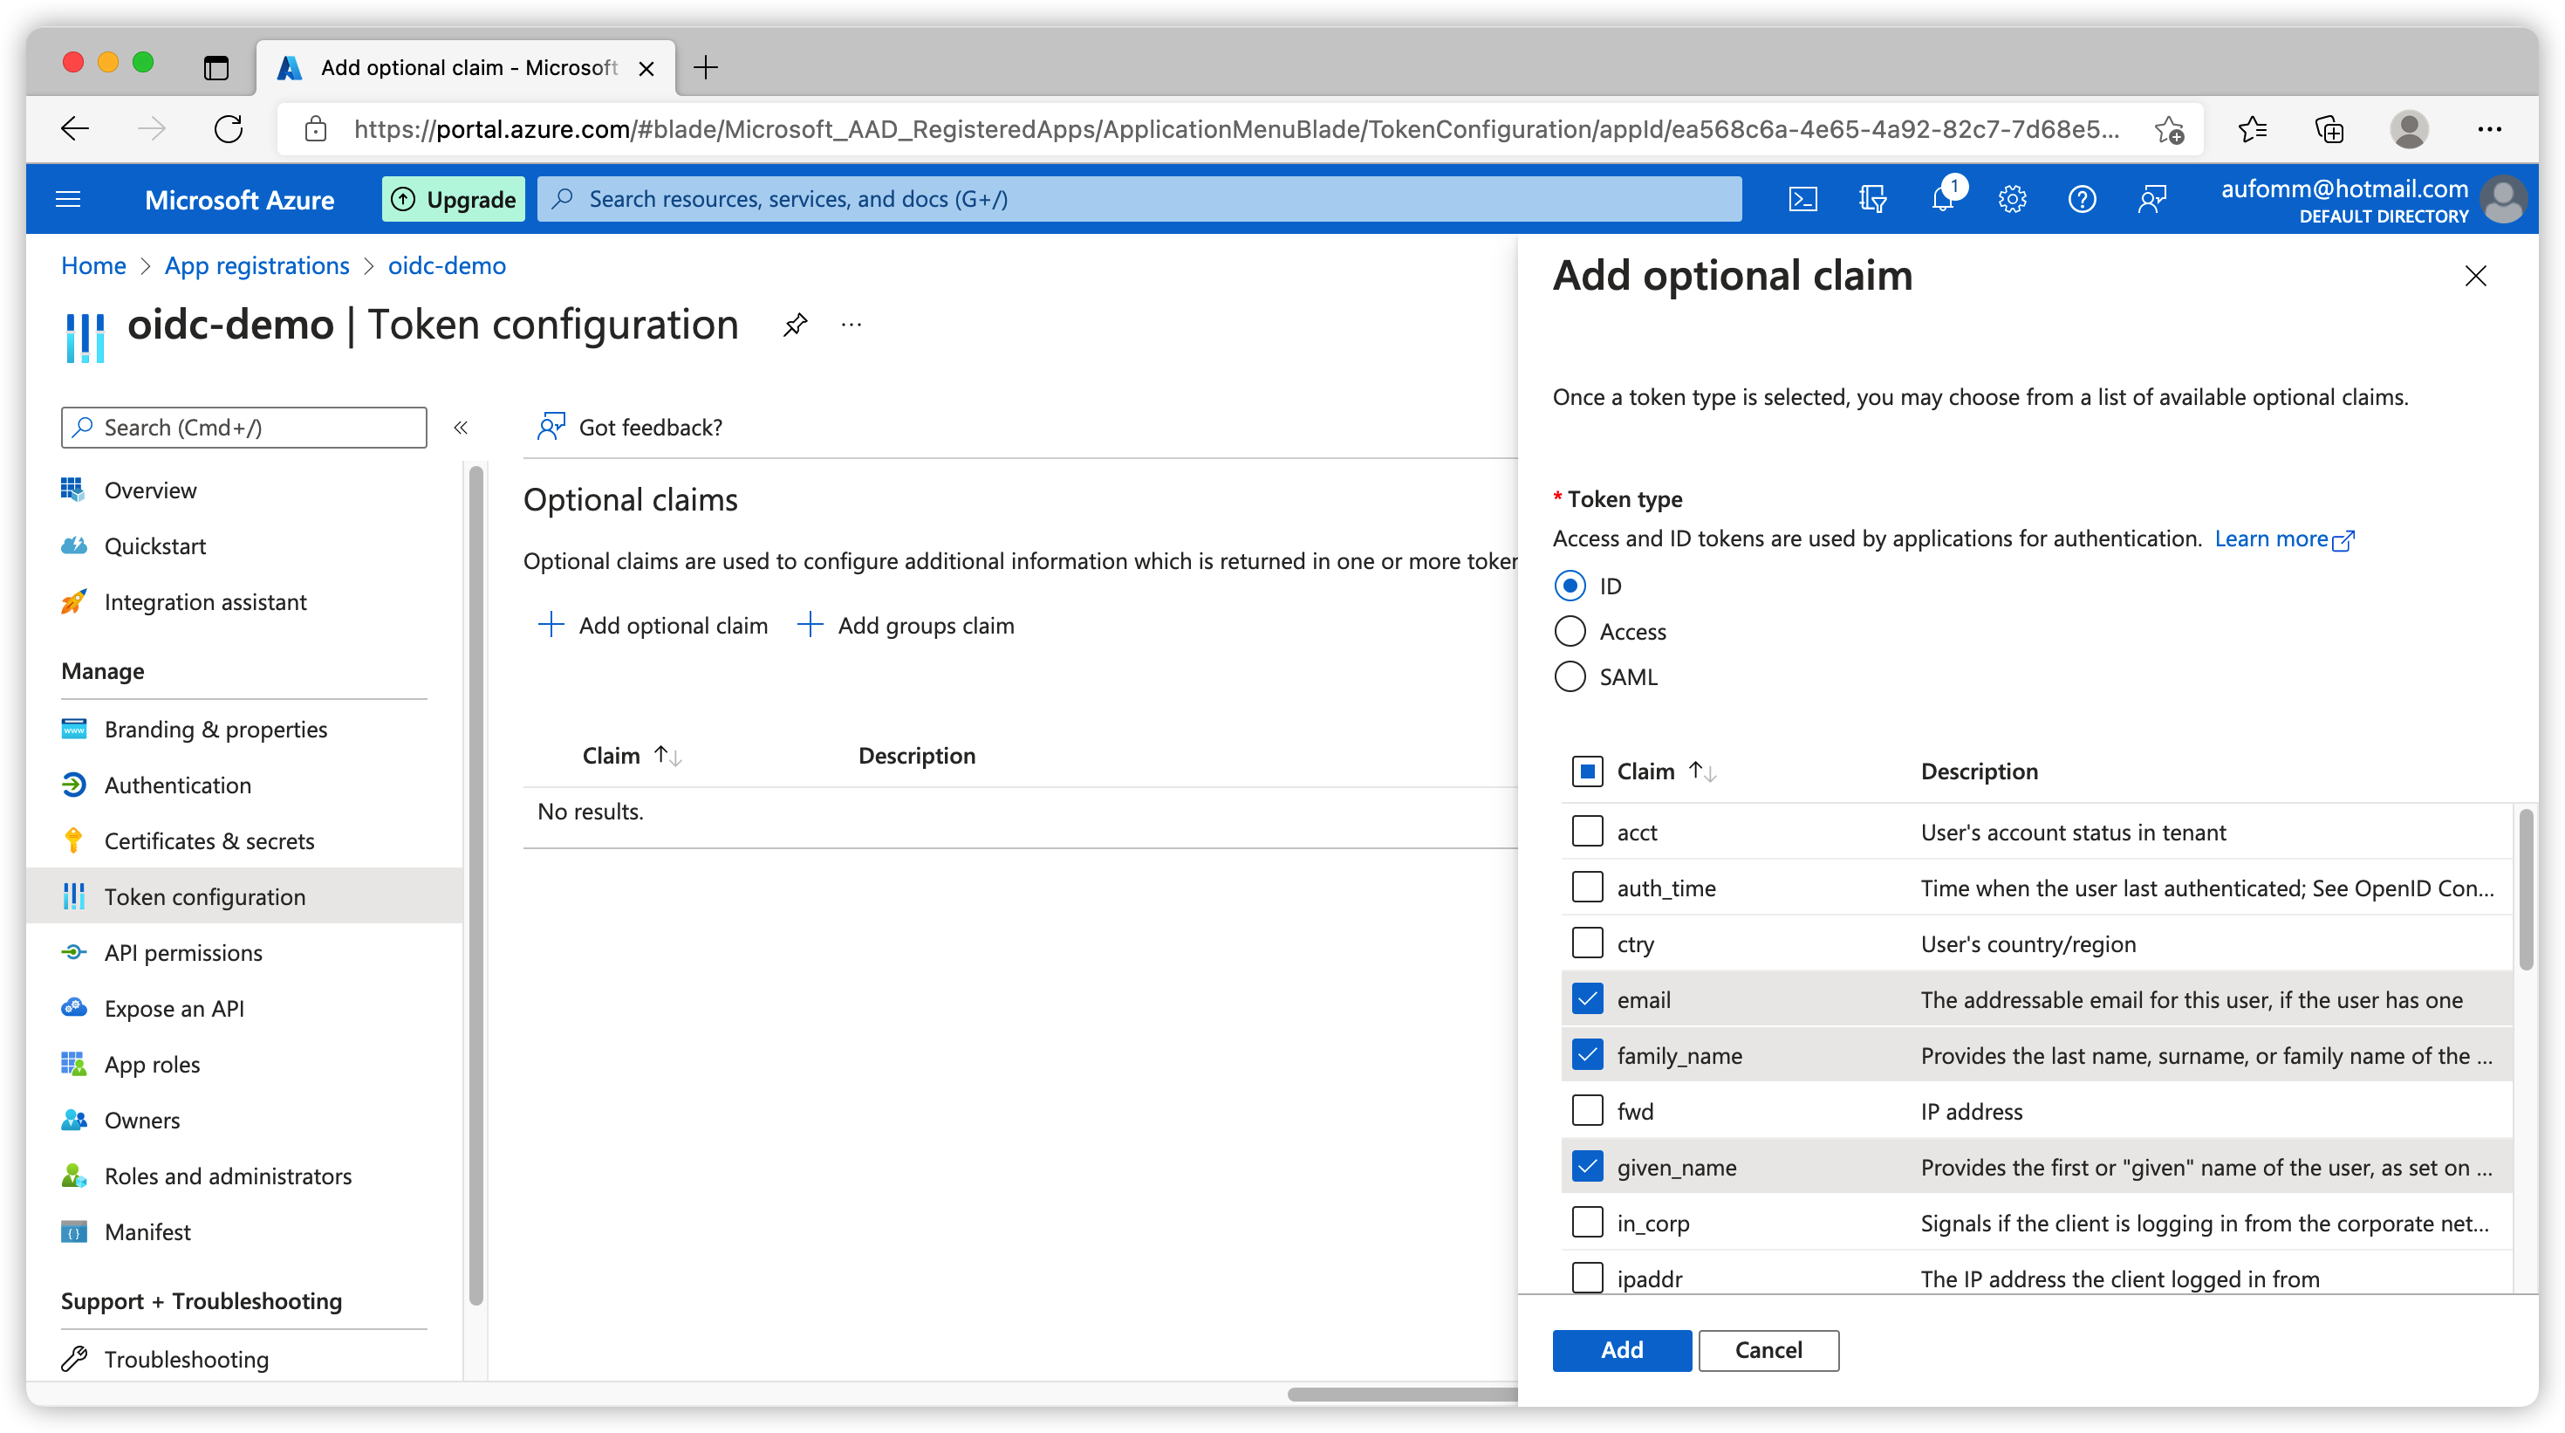Click the help question mark icon
This screenshot has width=2565, height=1433.
pyautogui.click(x=2081, y=199)
